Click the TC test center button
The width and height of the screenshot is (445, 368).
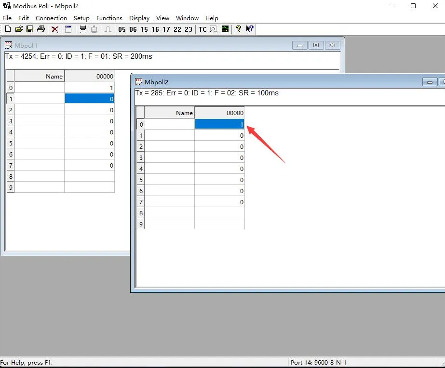pyautogui.click(x=202, y=29)
